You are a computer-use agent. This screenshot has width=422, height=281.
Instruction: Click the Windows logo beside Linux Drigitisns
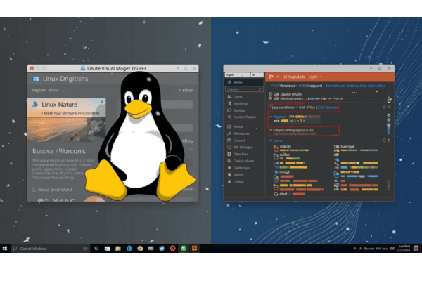coord(36,79)
